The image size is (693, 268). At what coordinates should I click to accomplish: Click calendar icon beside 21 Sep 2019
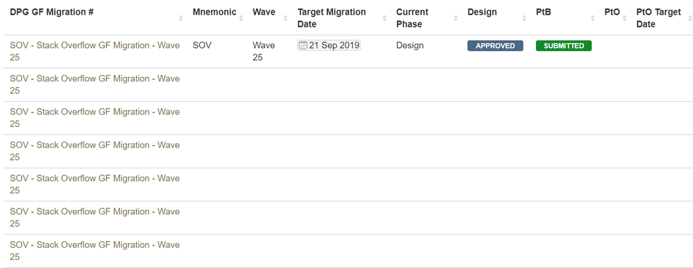(x=303, y=45)
